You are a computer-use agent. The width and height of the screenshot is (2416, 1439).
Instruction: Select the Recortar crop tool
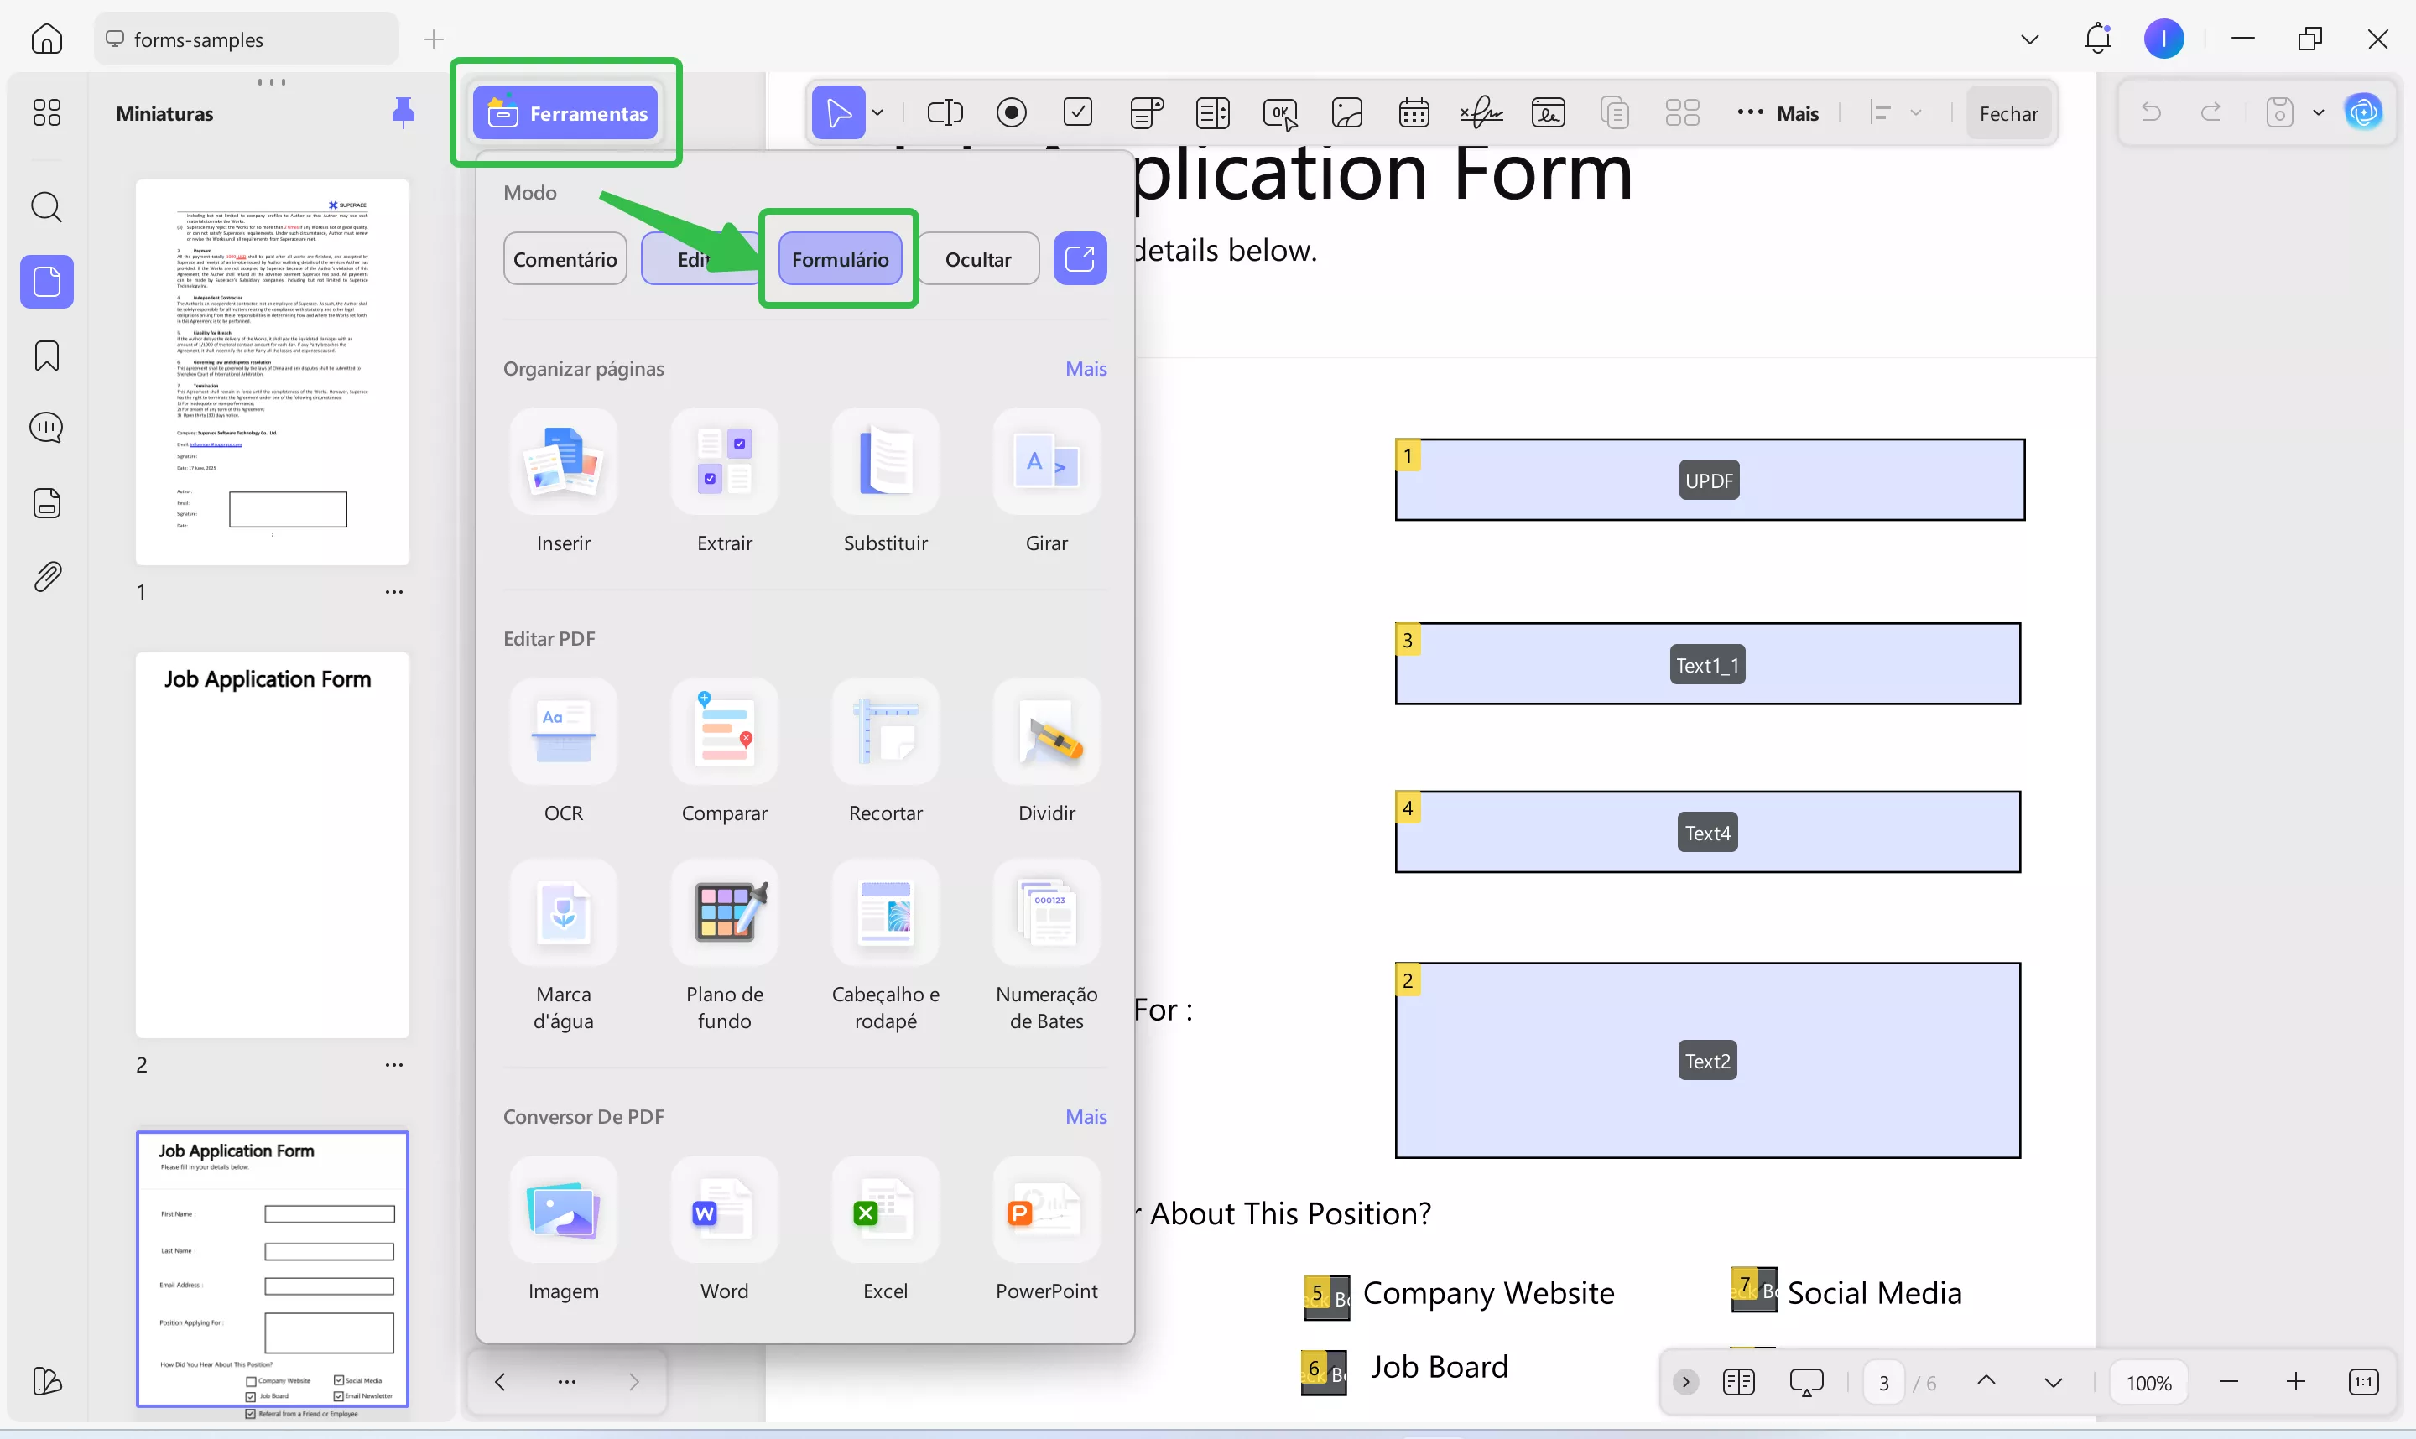(x=884, y=732)
